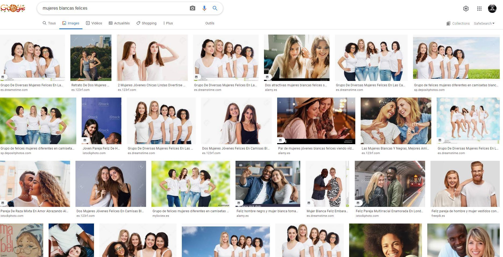Viewport: 503px width, 257px height.
Task: Open the 'Pareja De Raza Mixta' thumbnail
Action: click(35, 184)
